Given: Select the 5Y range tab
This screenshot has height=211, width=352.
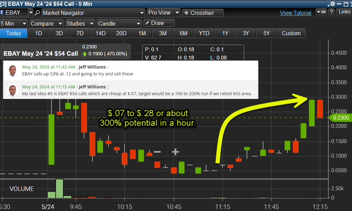Looking at the screenshot, I should 266,33.
